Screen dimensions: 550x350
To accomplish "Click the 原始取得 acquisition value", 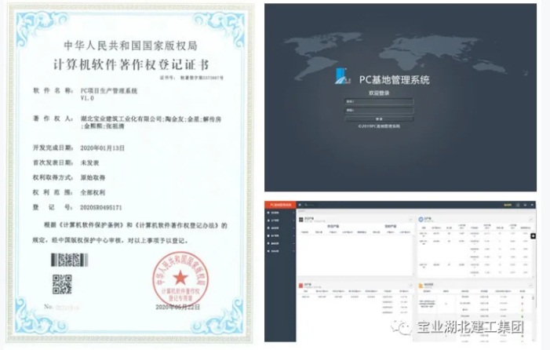I will pyautogui.click(x=93, y=177).
